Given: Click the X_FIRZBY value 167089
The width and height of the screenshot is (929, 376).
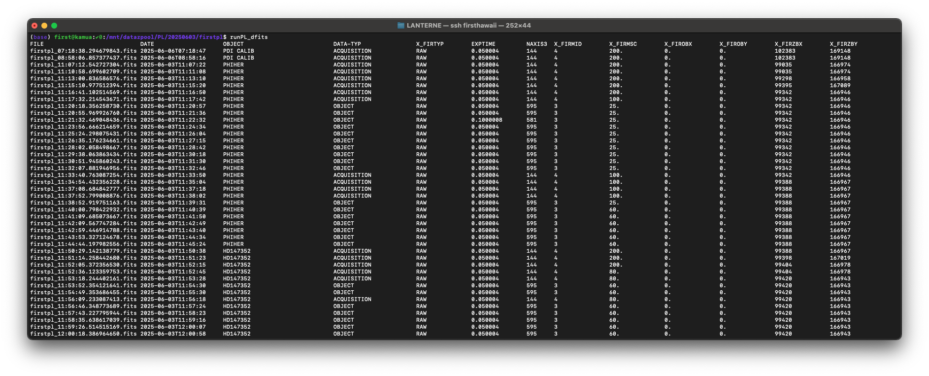Looking at the screenshot, I should click(x=840, y=85).
